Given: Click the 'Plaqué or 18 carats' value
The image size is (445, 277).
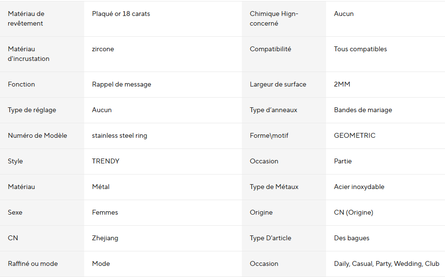Looking at the screenshot, I should [121, 14].
